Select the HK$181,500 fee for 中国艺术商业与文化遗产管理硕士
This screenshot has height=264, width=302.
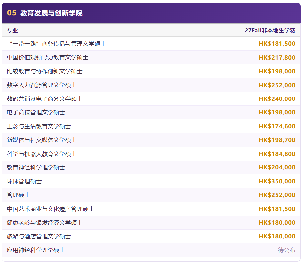277,209
